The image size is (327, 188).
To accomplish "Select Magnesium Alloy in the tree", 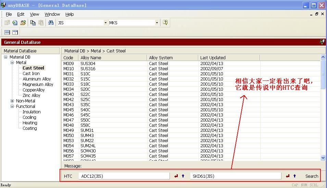I will click(x=38, y=85).
